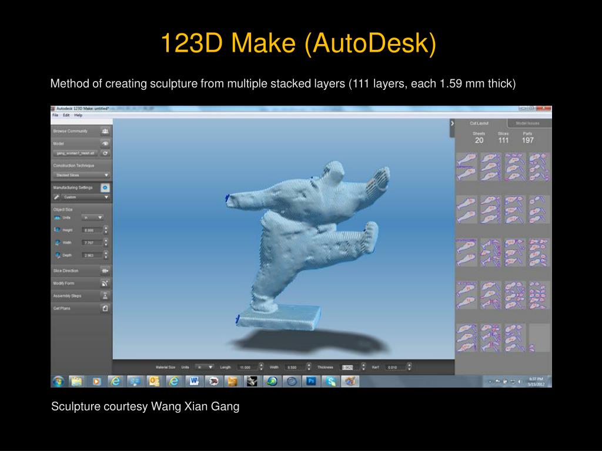This screenshot has height=451, width=602.
Task: Click the Model eye icon
Action: coord(105,143)
